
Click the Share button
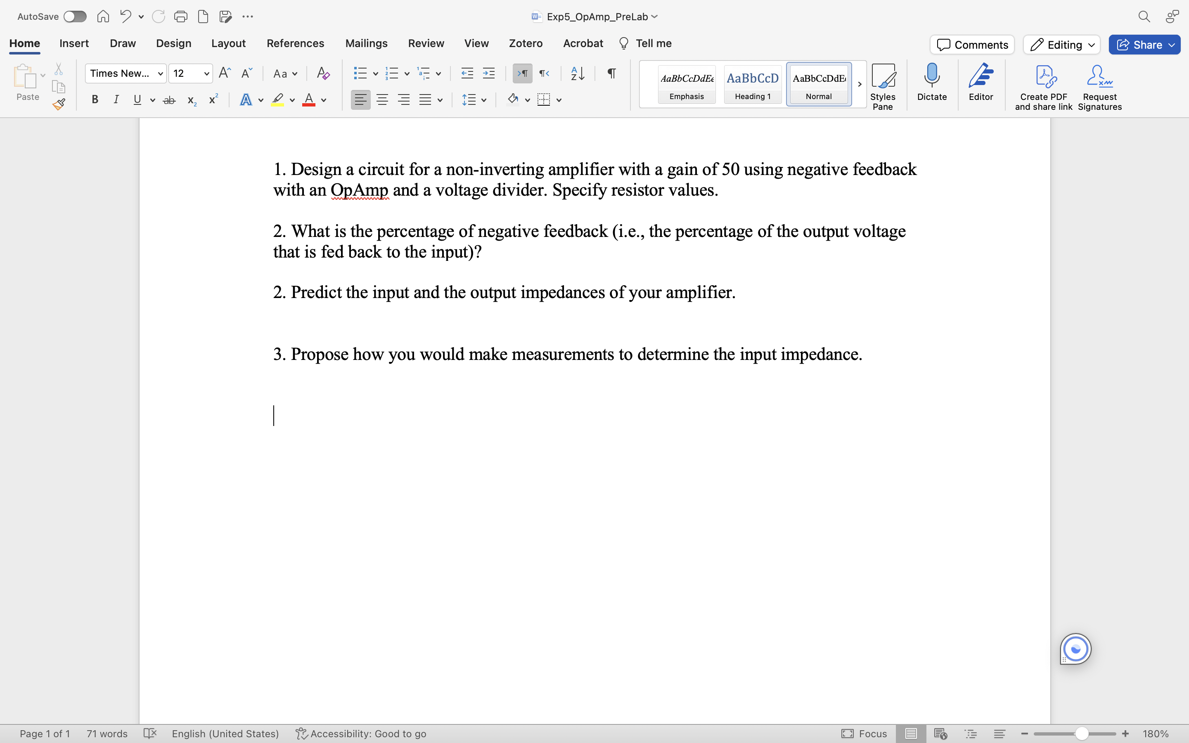pyautogui.click(x=1144, y=45)
